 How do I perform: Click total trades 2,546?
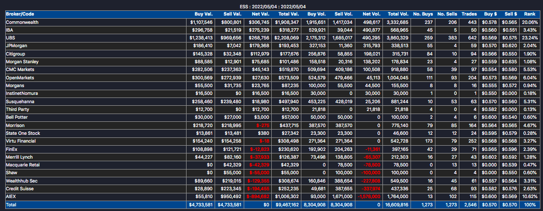pyautogui.click(x=471, y=205)
